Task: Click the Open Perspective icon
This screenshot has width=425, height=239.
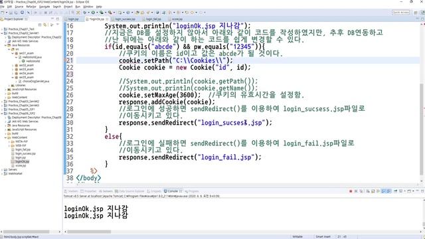Action: click(416, 13)
